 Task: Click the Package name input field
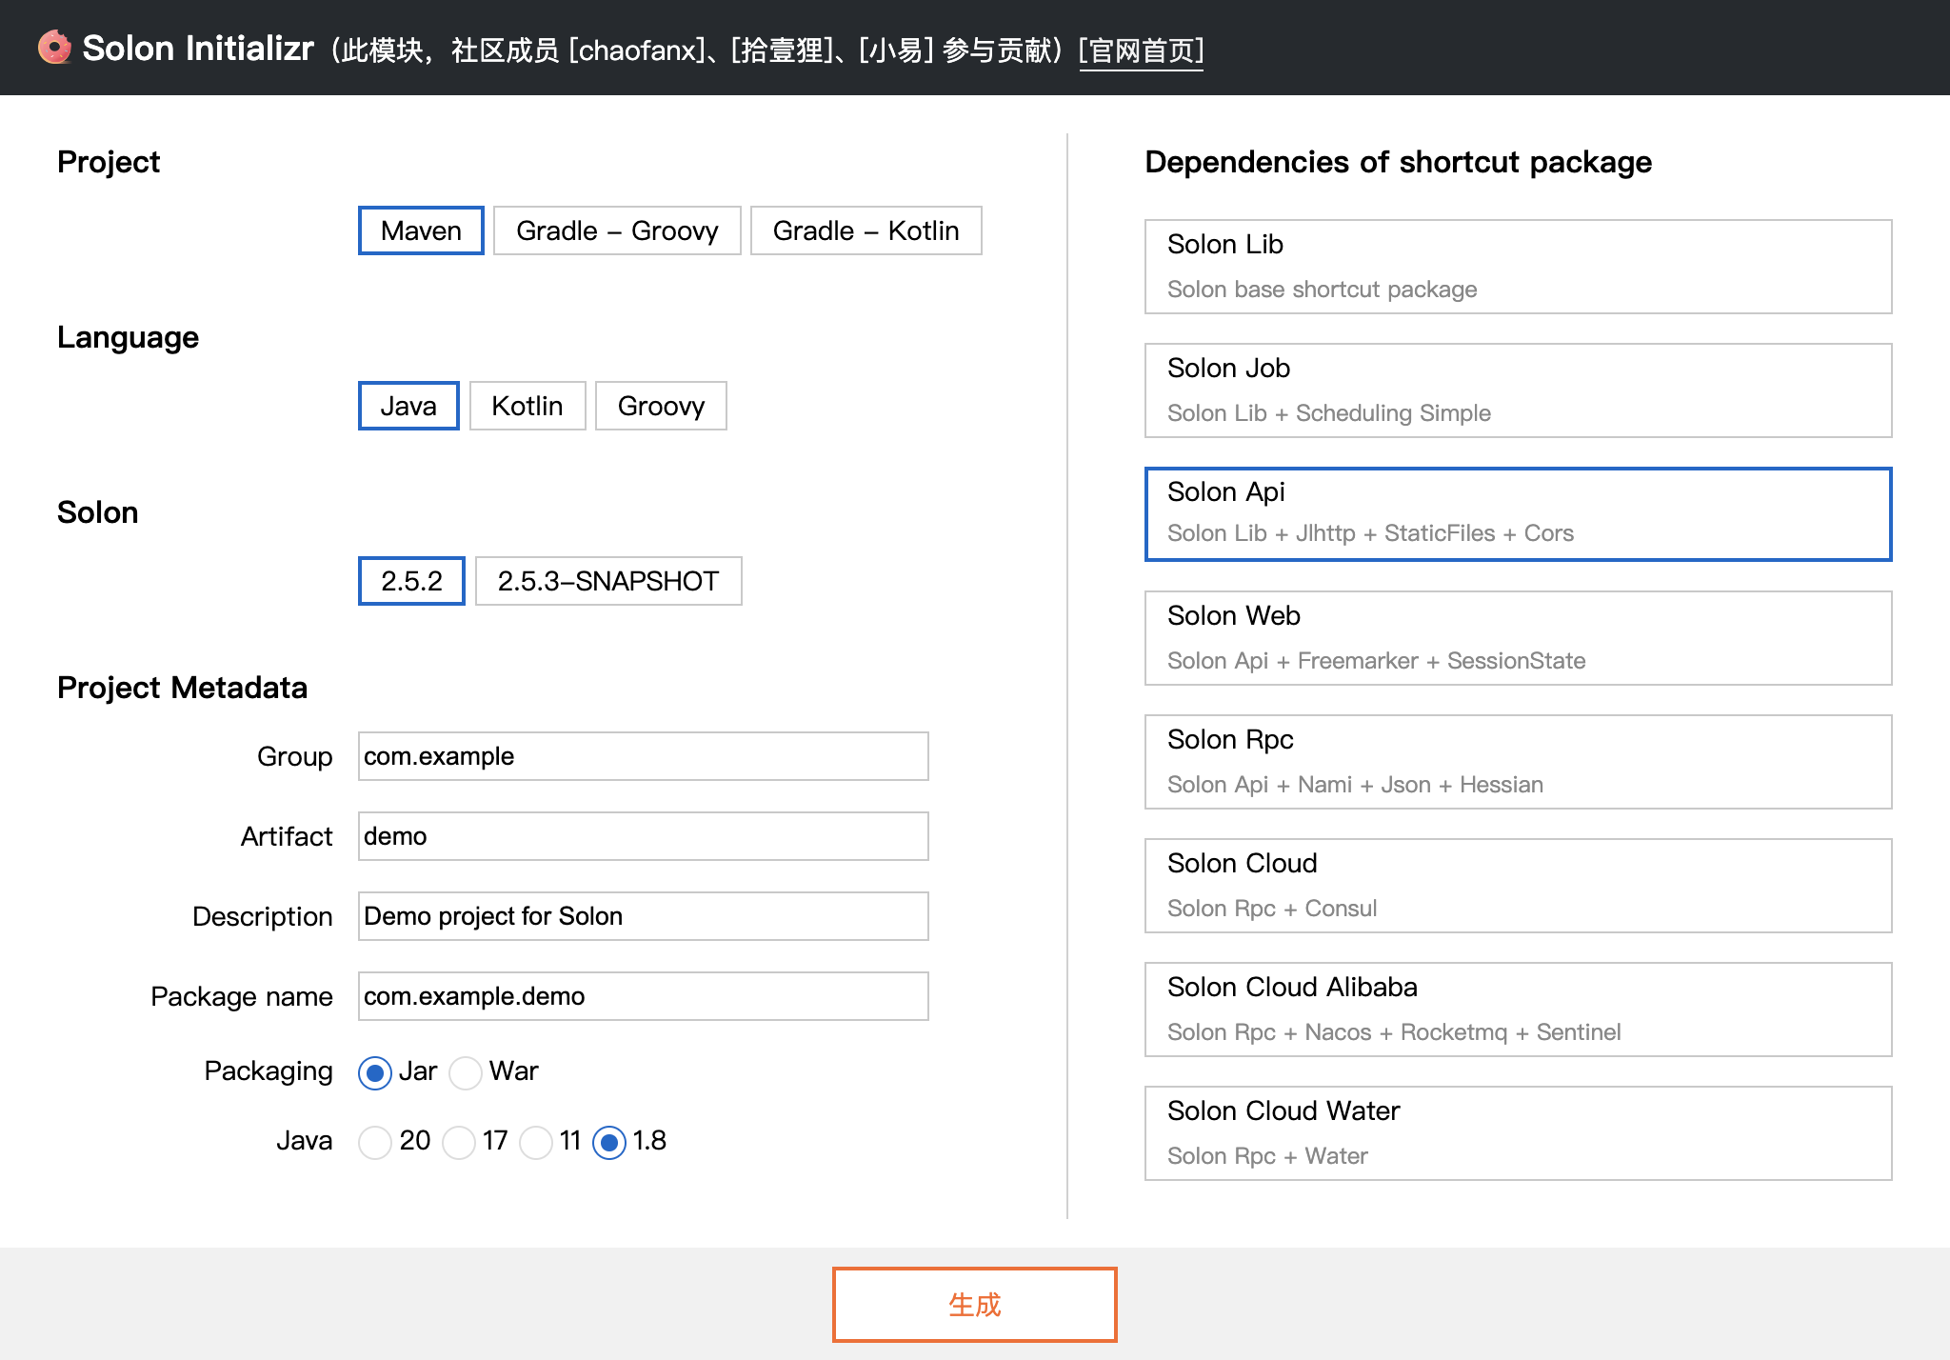point(643,996)
